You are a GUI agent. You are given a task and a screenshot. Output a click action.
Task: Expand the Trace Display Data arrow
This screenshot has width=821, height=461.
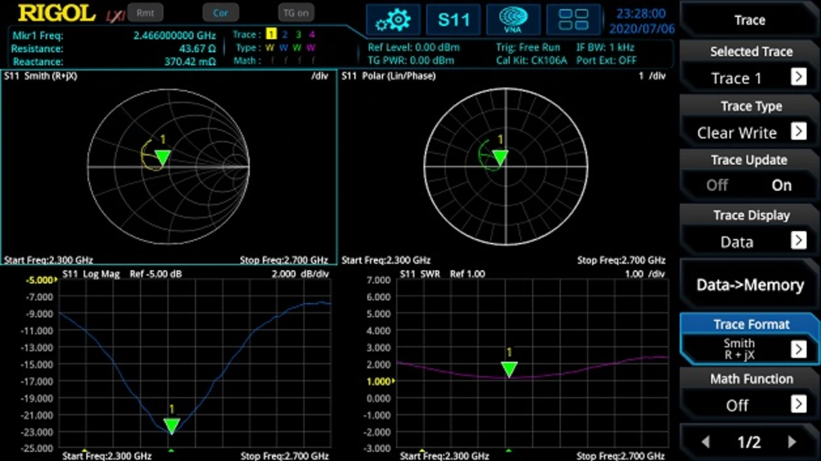click(x=798, y=241)
